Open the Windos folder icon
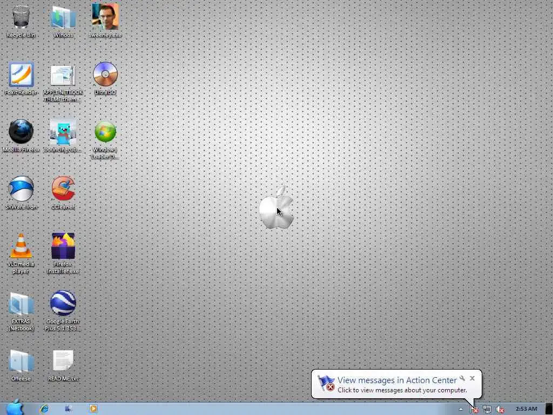Image resolution: width=553 pixels, height=415 pixels. pos(63,21)
